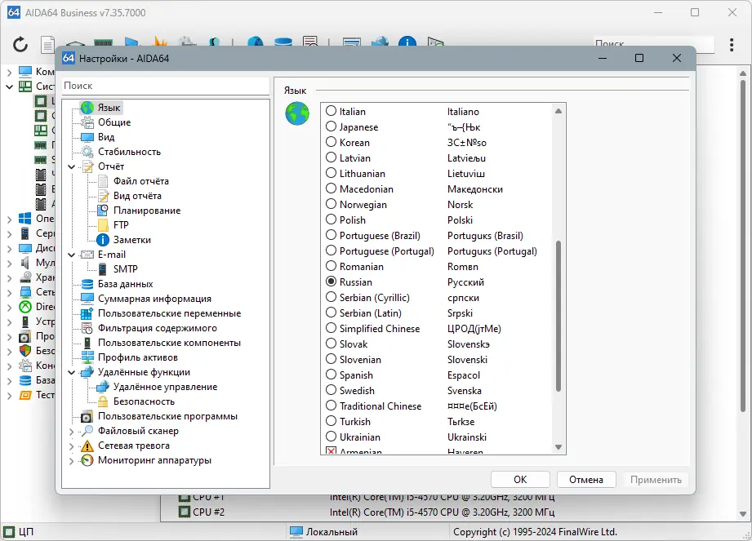Viewport: 752px width, 541px height.
Task: Select Swedish language radio button
Action: coord(331,390)
